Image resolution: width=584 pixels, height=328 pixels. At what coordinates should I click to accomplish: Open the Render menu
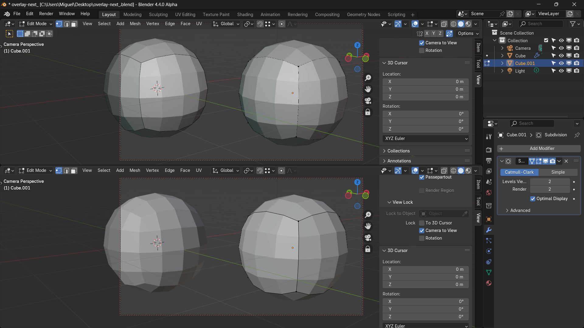(x=46, y=14)
